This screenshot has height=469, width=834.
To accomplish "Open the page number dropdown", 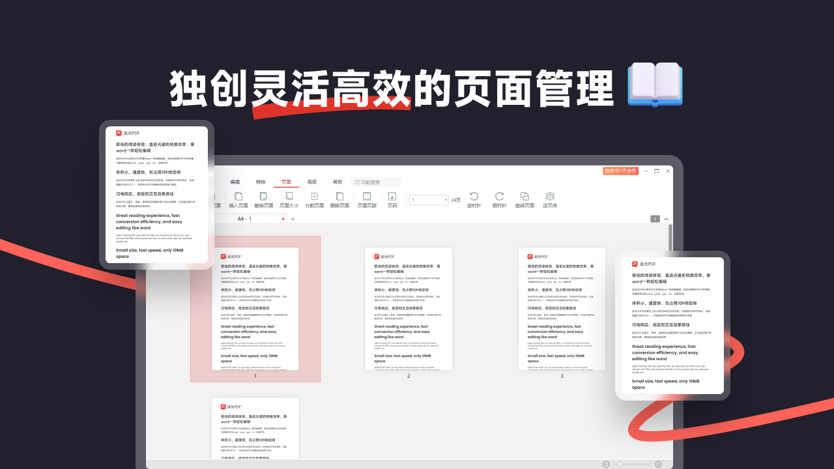I will coord(444,199).
